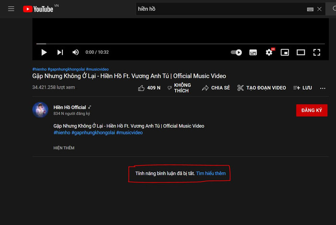Expand description with HIỆN THÊM
The width and height of the screenshot is (336, 225).
point(64,148)
